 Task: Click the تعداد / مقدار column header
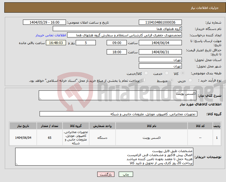(x=50, y=126)
